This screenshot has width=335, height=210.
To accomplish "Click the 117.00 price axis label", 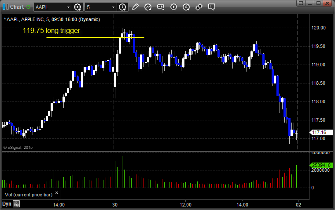I will 318,138.
